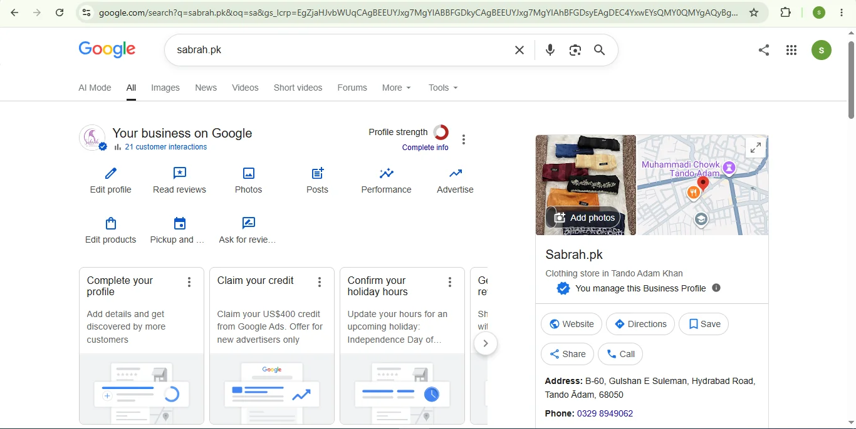Start a voice search with microphone
Image resolution: width=856 pixels, height=429 pixels.
coord(550,50)
